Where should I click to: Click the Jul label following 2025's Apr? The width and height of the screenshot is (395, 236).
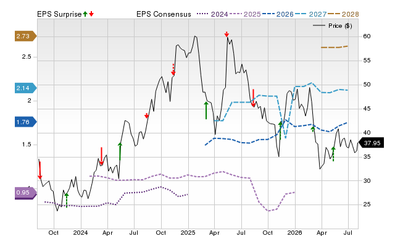click(x=241, y=232)
